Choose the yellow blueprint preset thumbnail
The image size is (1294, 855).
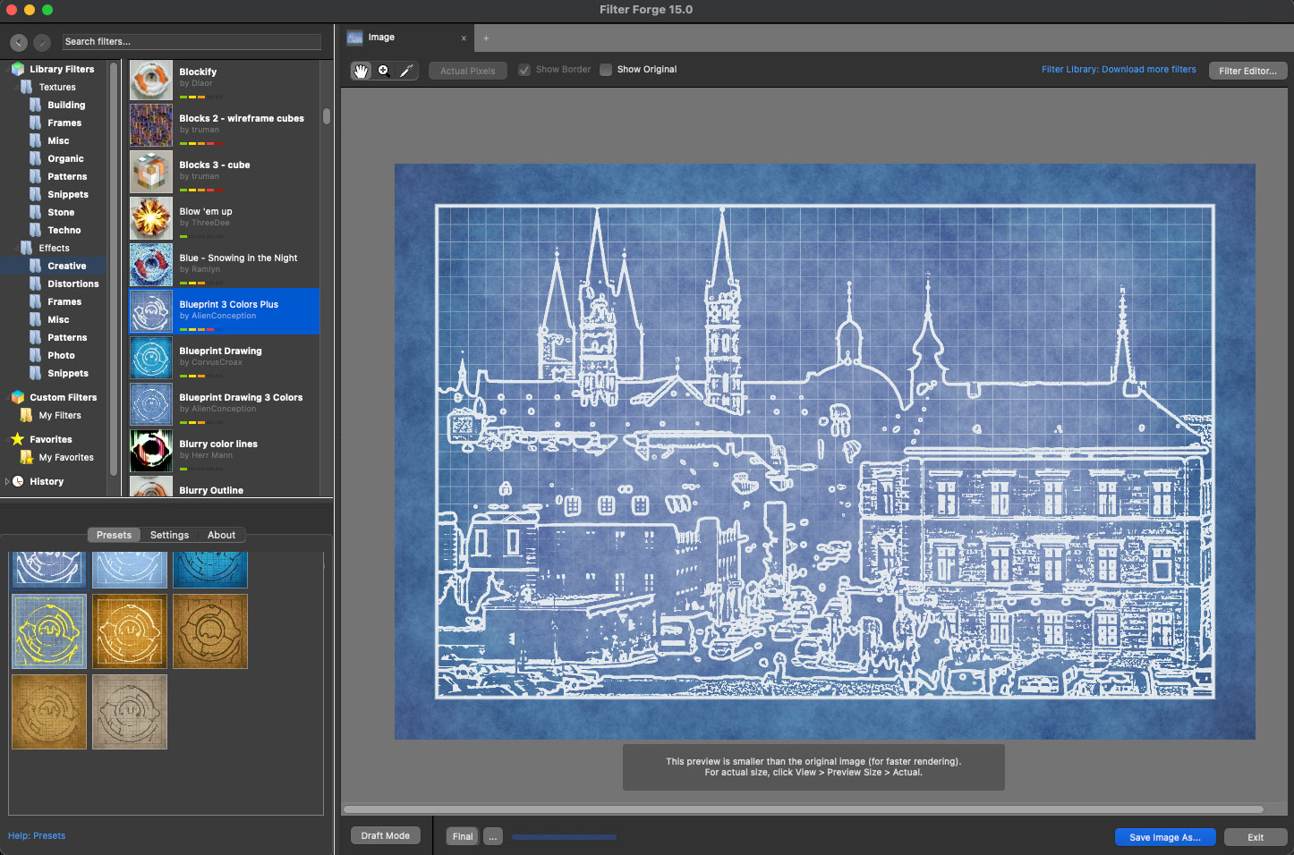pos(49,631)
